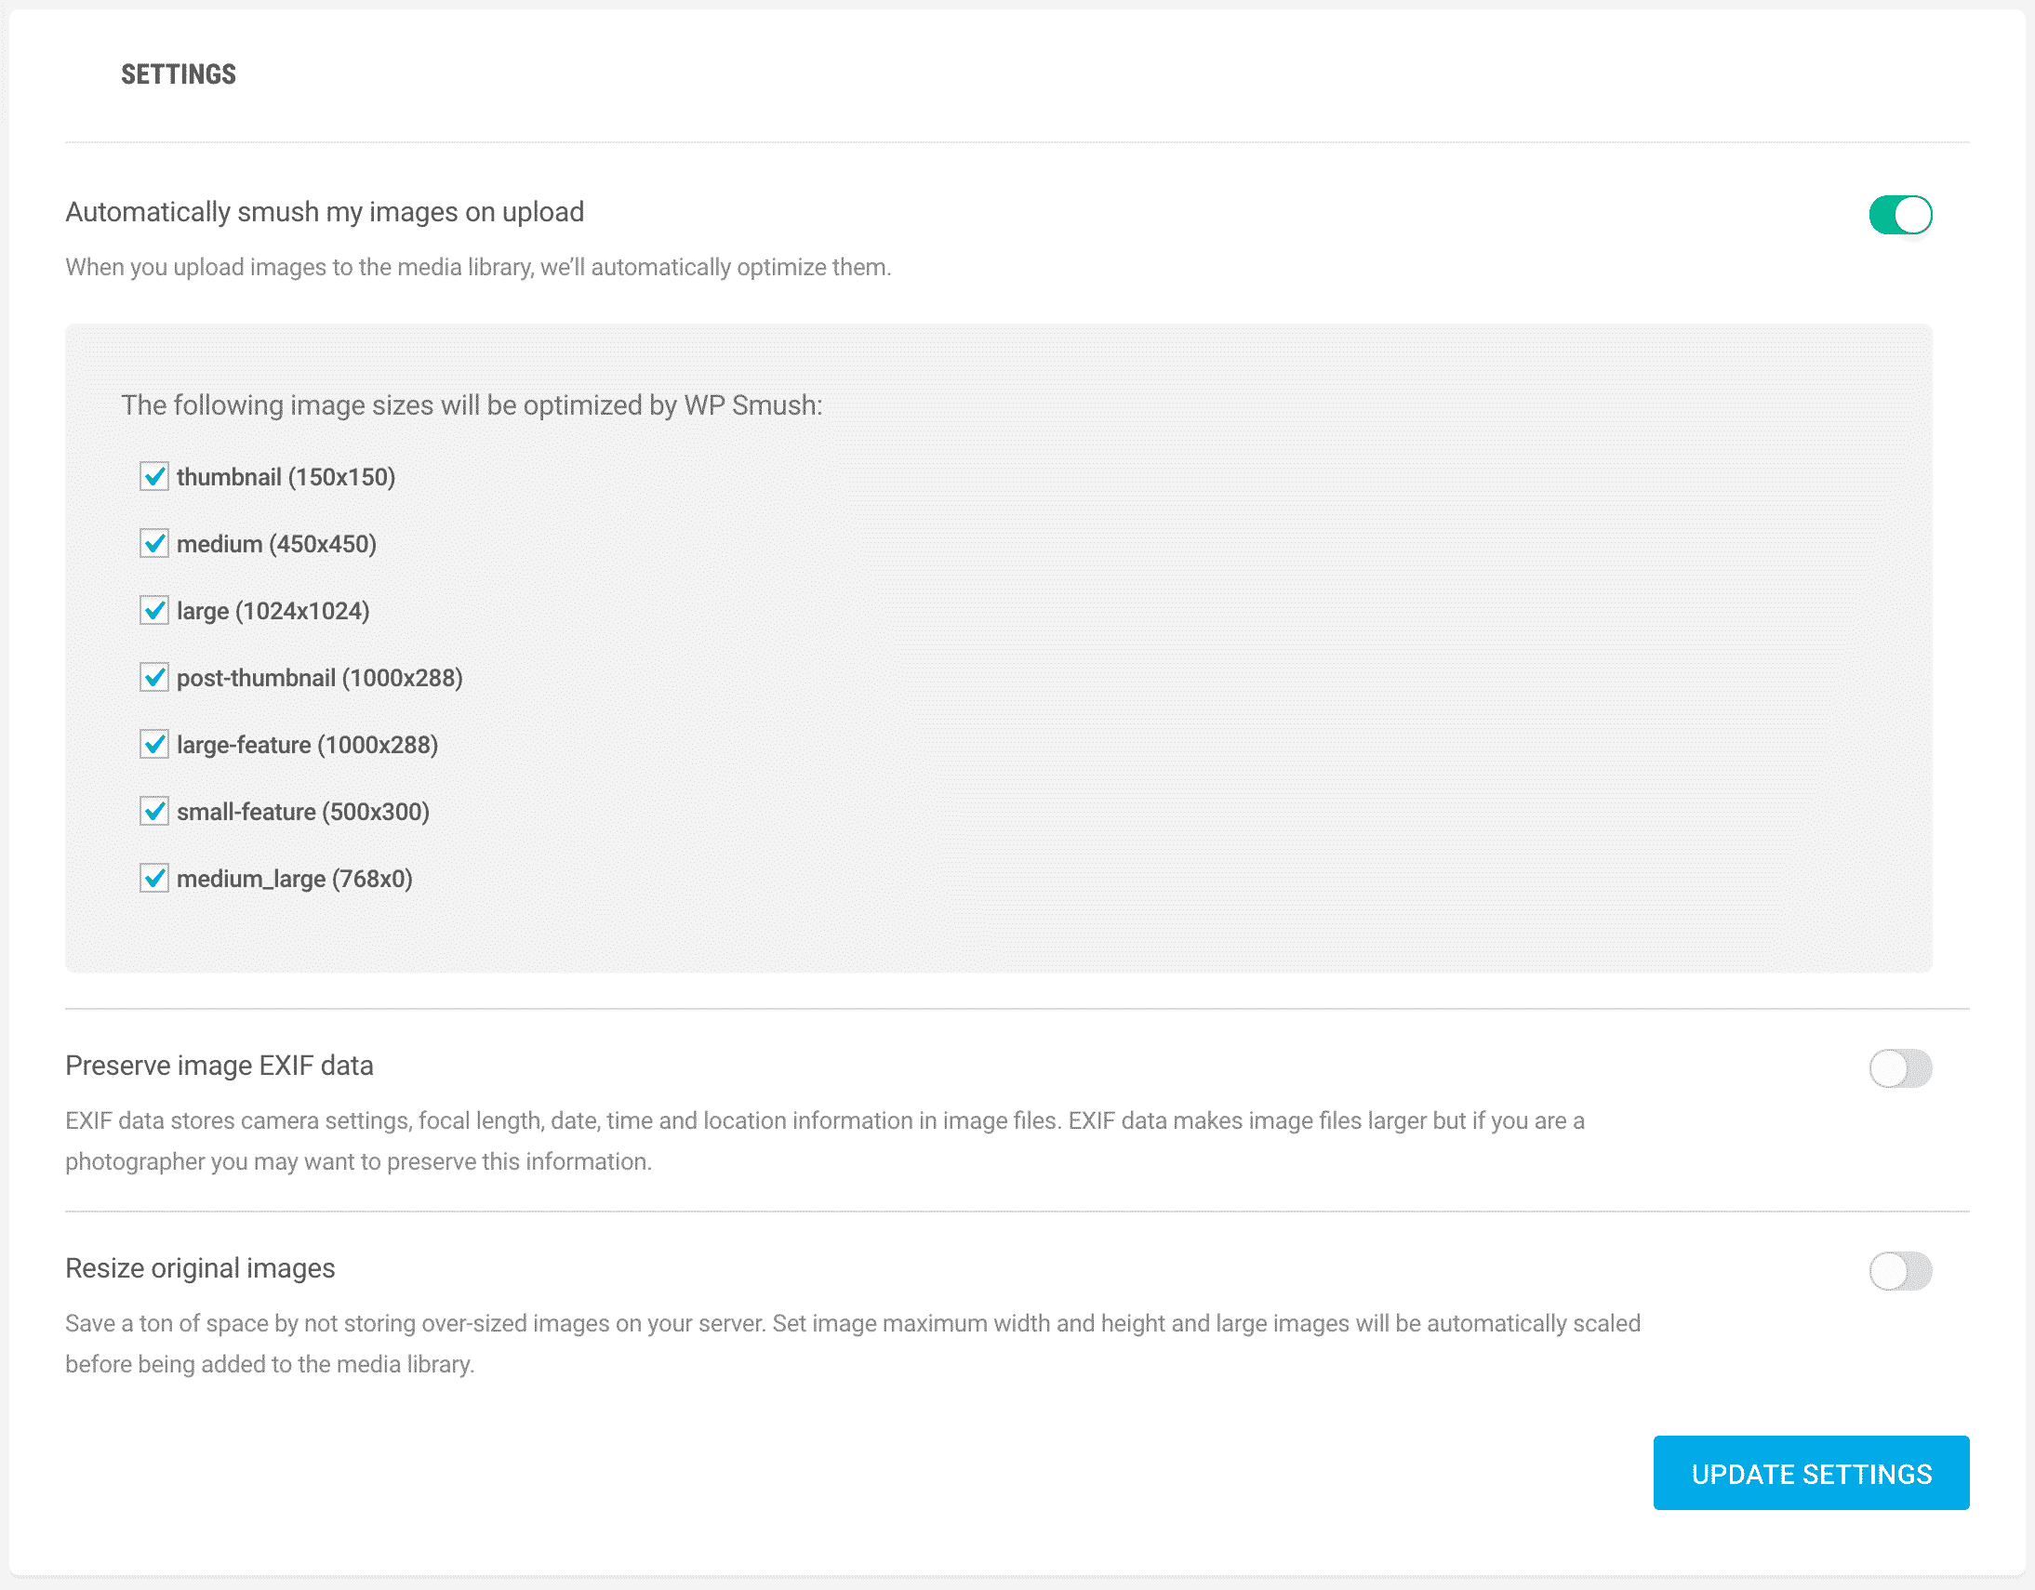Uncheck small-feature (500x300) optimization
This screenshot has height=1590, width=2035.
[x=152, y=811]
